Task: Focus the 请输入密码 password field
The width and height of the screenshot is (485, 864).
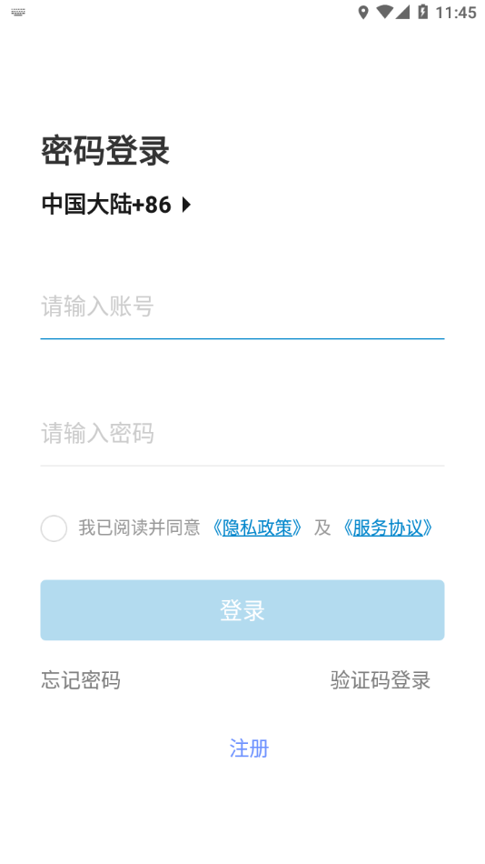Action: [242, 434]
